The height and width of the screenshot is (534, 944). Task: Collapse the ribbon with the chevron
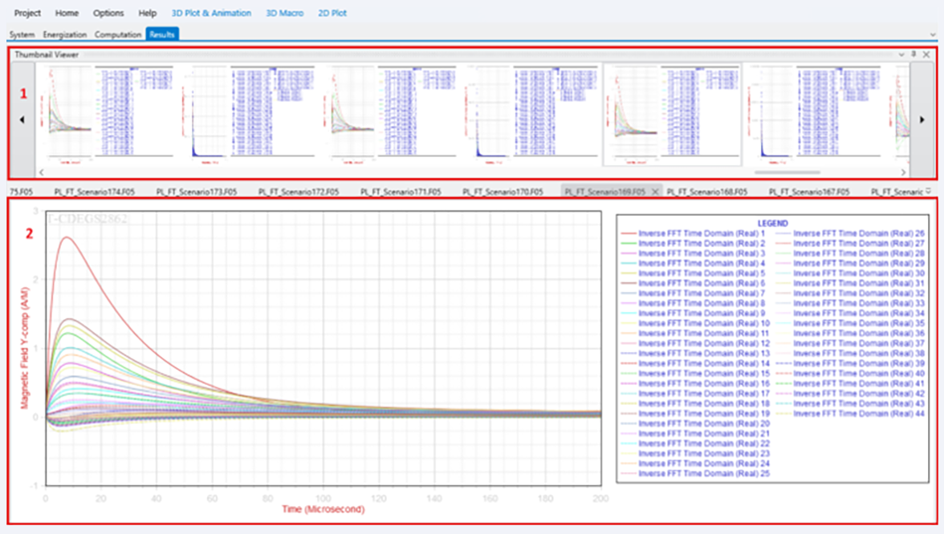click(x=933, y=35)
